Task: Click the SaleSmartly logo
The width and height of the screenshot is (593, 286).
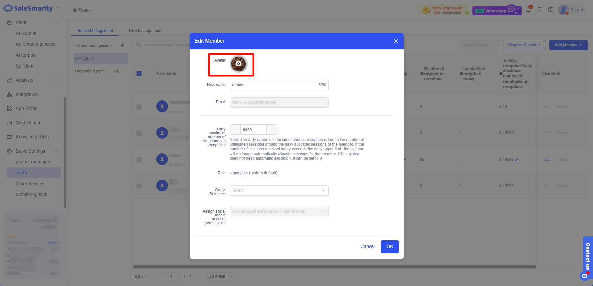Action: pos(28,8)
